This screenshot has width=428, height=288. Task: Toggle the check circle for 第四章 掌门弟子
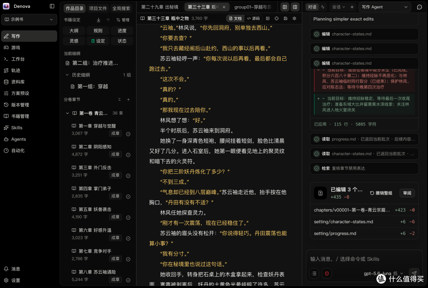128,197
